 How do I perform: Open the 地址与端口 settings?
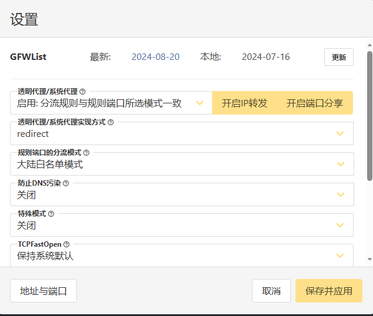[43, 291]
